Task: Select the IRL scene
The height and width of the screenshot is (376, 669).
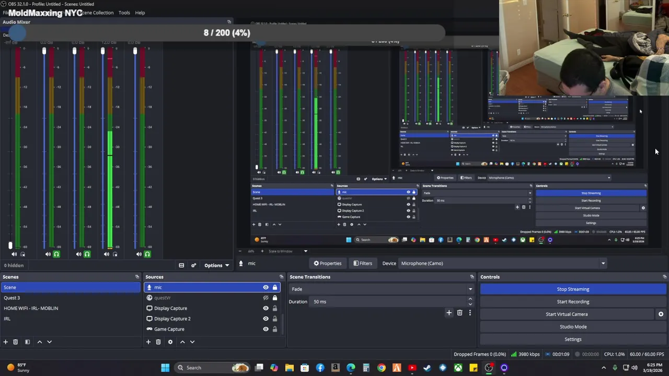Action: pyautogui.click(x=71, y=319)
